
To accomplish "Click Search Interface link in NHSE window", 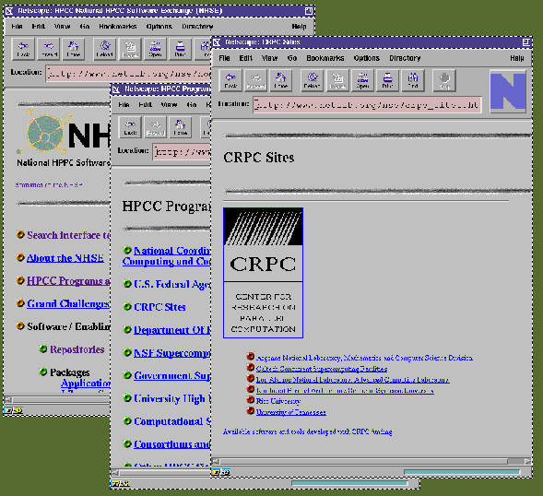I will tap(68, 235).
